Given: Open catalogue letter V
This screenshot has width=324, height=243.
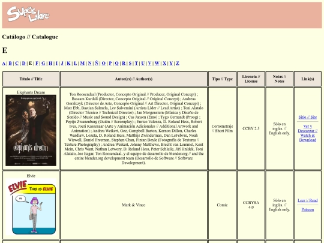Looking at the screenshot, I should (x=149, y=63).
